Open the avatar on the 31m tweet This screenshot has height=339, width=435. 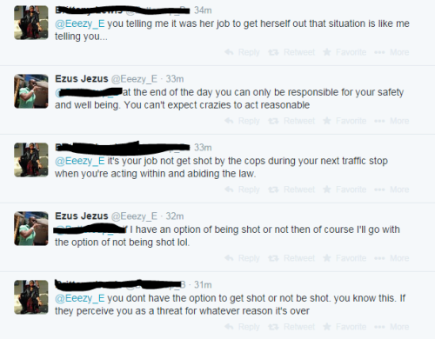31,297
